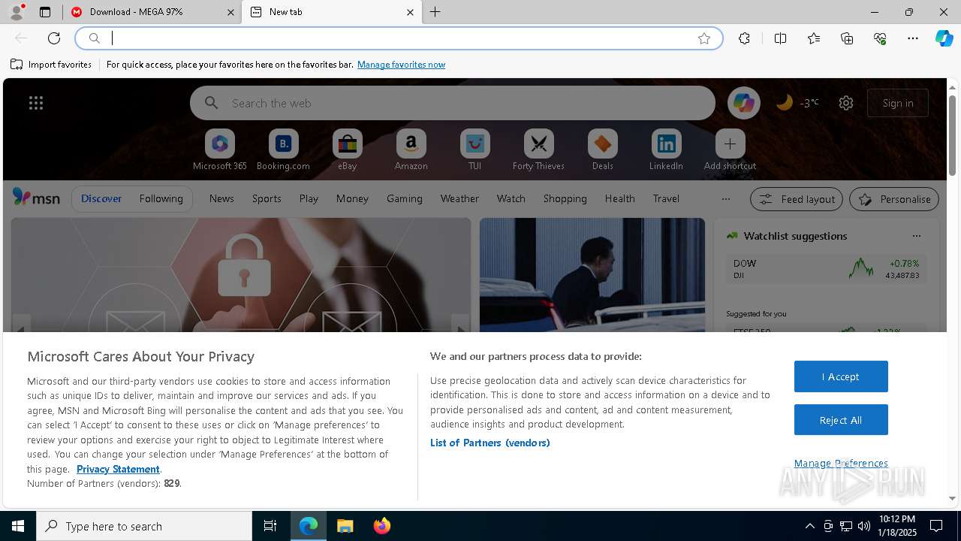Open Collections icon in toolbar
The width and height of the screenshot is (961, 541).
point(847,38)
